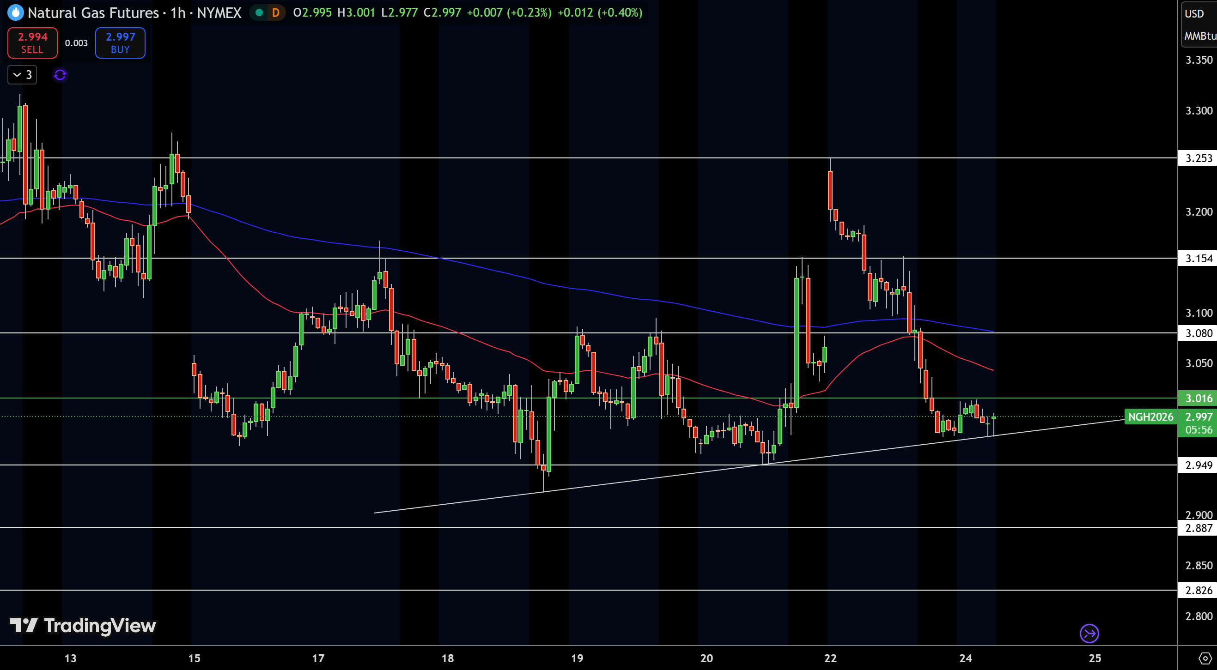Select the green 3.016 price level label
Image resolution: width=1217 pixels, height=670 pixels.
[x=1198, y=398]
